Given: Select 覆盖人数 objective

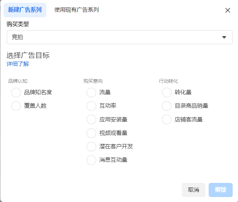Looking at the screenshot, I should pyautogui.click(x=16, y=106).
